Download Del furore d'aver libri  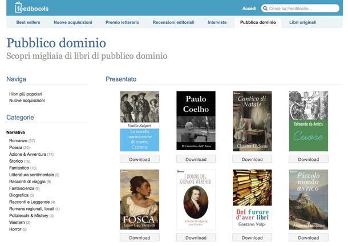pyautogui.click(x=252, y=237)
